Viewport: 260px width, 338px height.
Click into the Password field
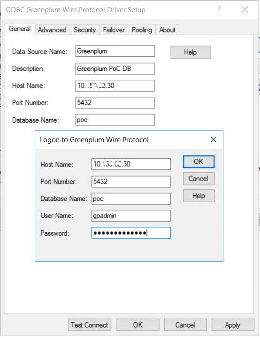pos(131,233)
